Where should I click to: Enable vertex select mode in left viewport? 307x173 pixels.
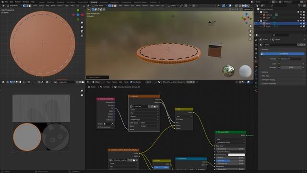[24, 6]
